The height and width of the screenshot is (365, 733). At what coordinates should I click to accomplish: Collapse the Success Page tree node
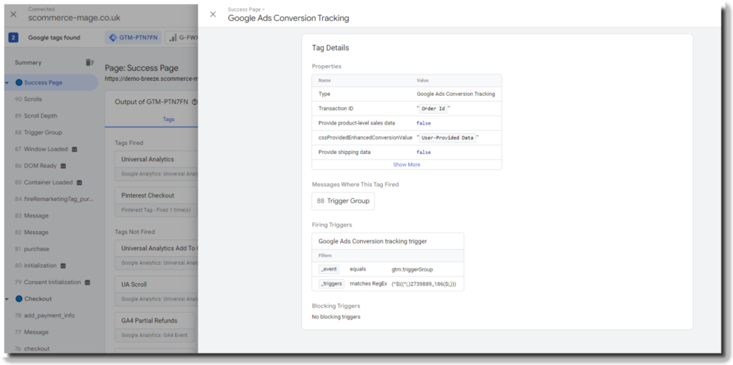[7, 83]
